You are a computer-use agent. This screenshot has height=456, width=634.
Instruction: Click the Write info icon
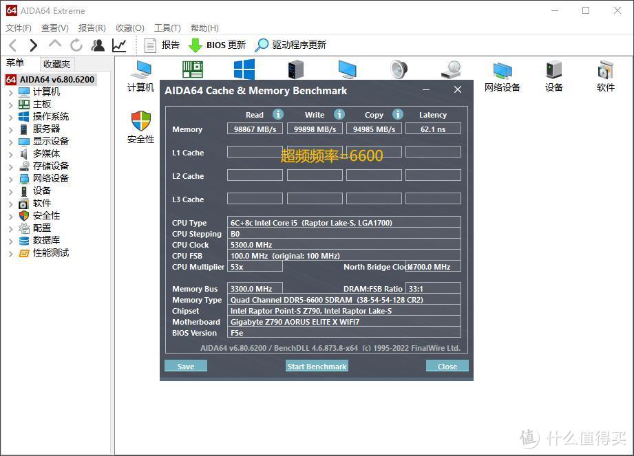(339, 114)
